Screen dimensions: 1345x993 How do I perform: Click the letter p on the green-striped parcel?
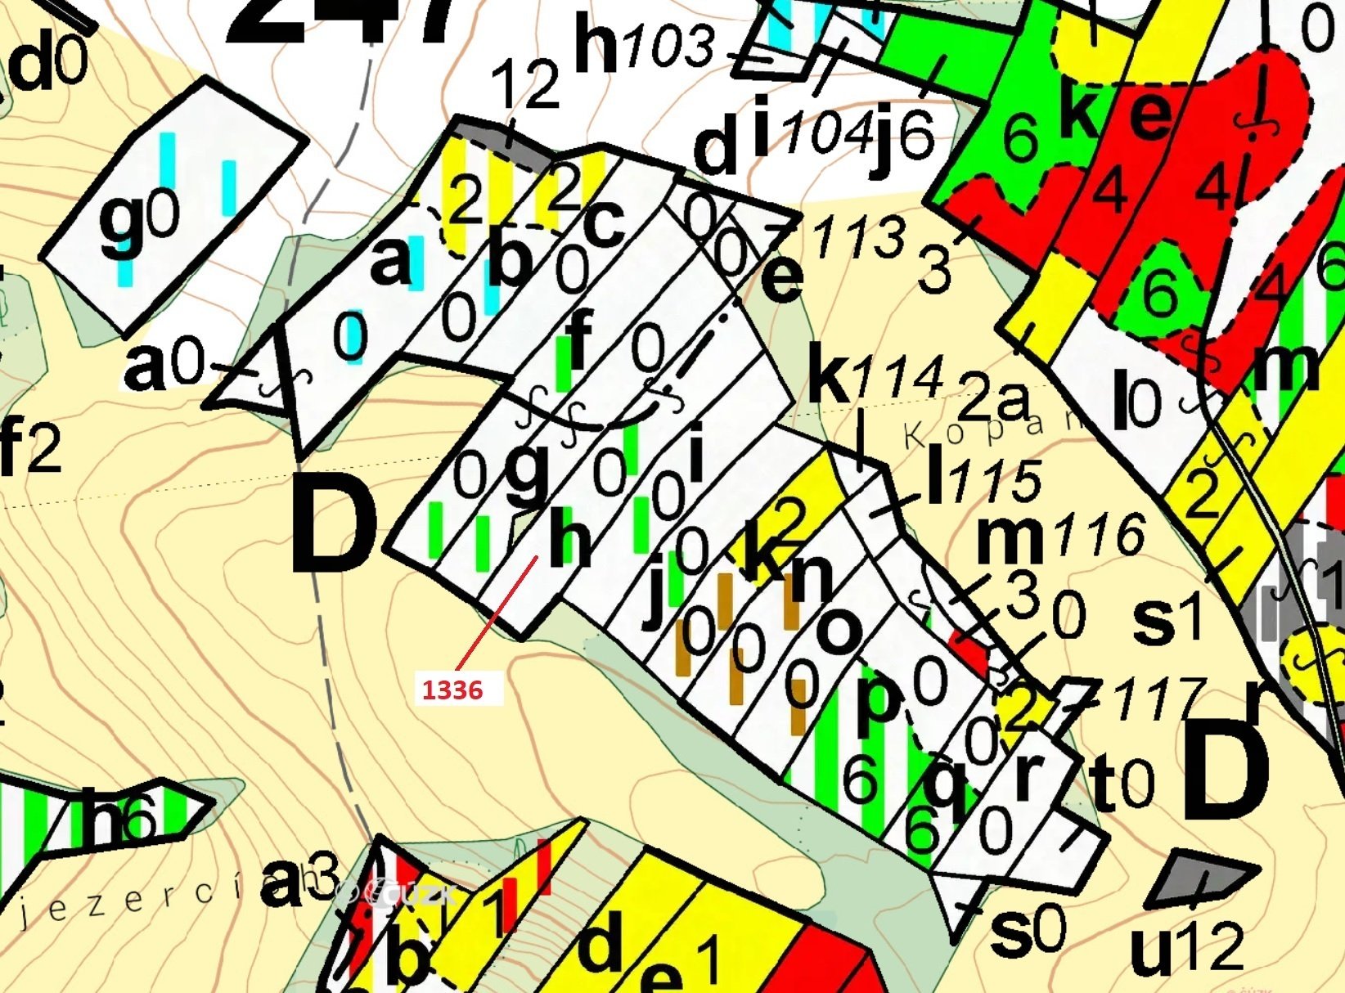coord(877,696)
